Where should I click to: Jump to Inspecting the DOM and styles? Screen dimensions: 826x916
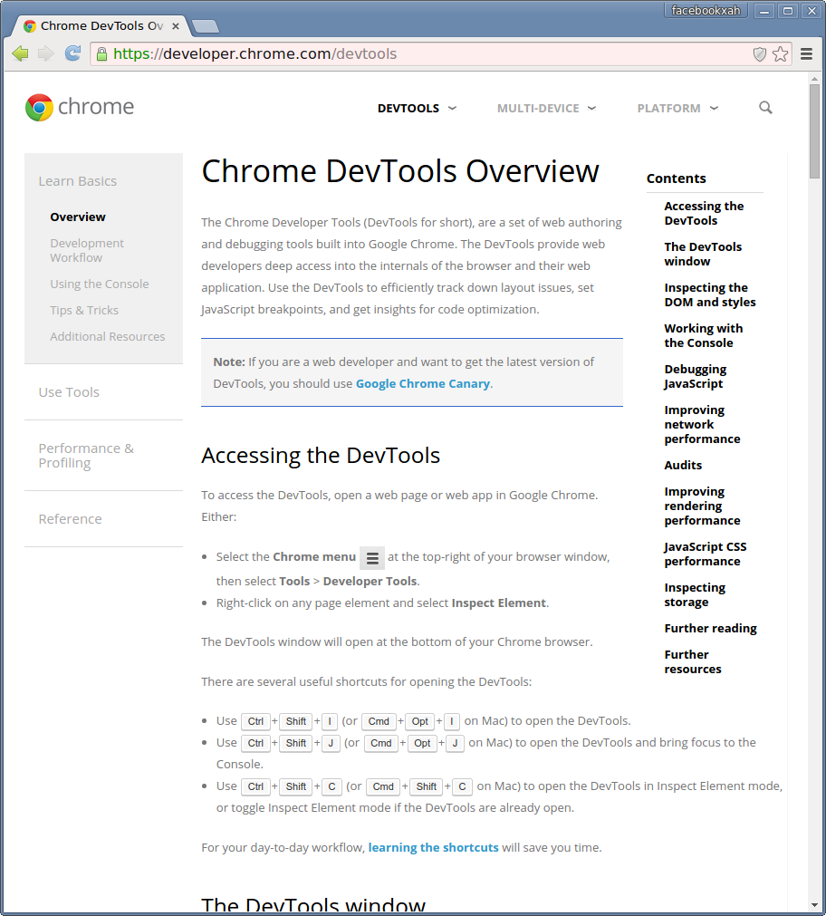click(x=710, y=295)
